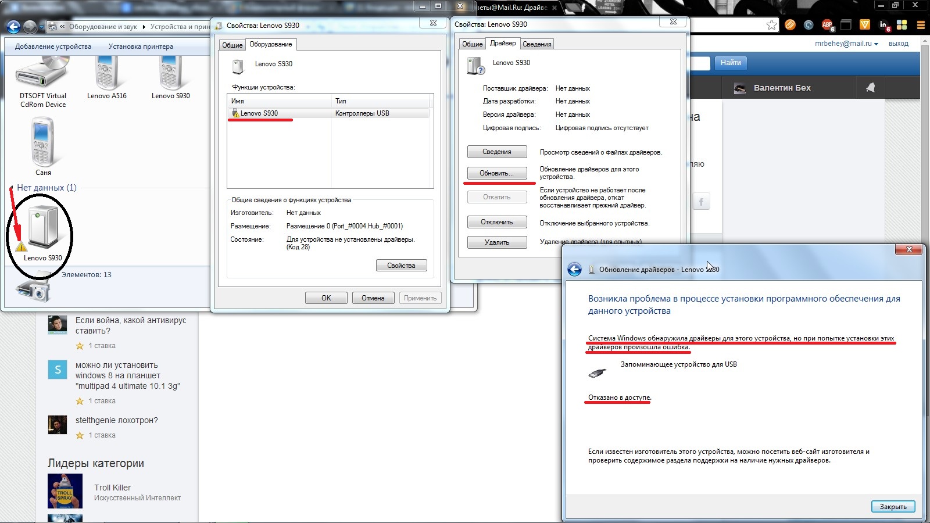The width and height of the screenshot is (930, 523).
Task: Open the Общие tab beside Оборудование
Action: [x=233, y=45]
